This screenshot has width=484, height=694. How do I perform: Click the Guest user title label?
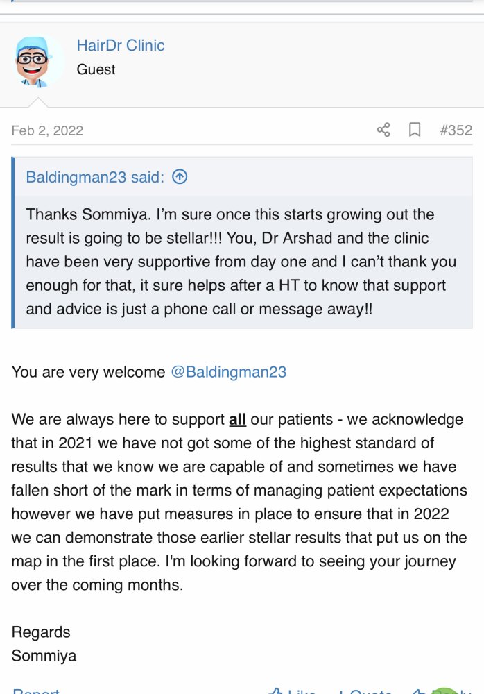96,69
